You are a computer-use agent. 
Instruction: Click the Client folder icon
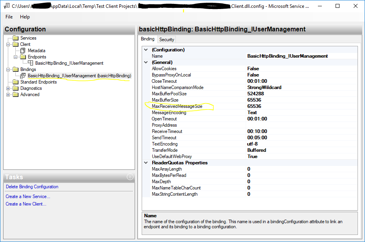(x=16, y=44)
